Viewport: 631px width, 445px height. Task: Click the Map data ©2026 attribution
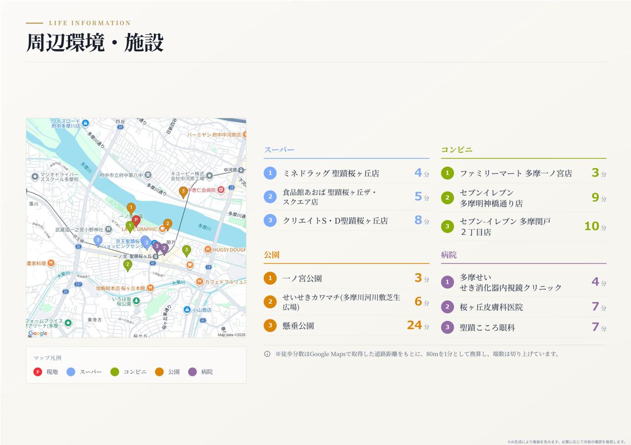[232, 335]
